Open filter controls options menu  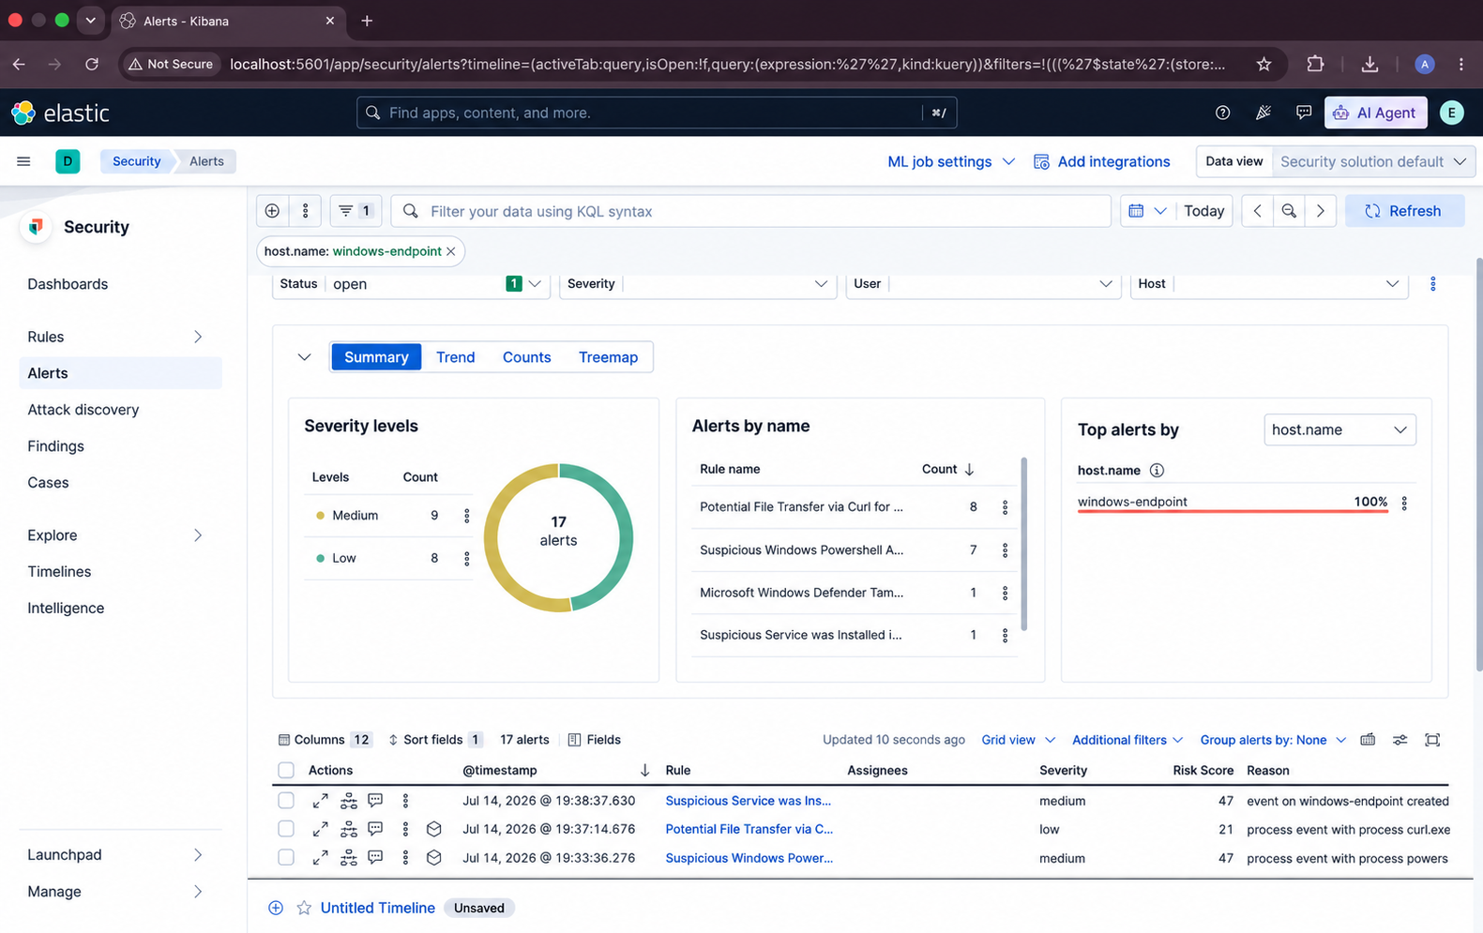point(1432,284)
